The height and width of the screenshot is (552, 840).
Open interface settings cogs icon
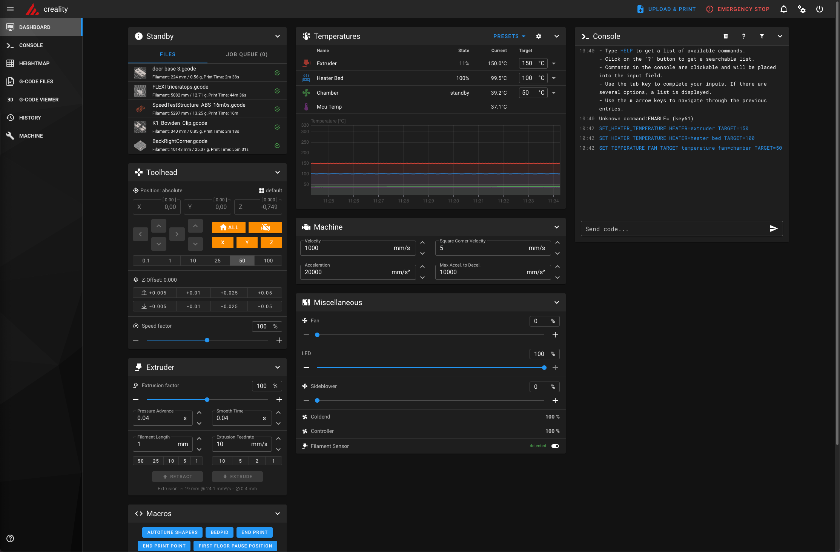point(802,9)
